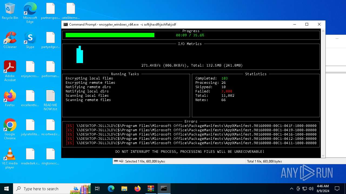Open Firefox from the taskbar
Image resolution: width=346 pixels, height=194 pixels.
point(138,189)
